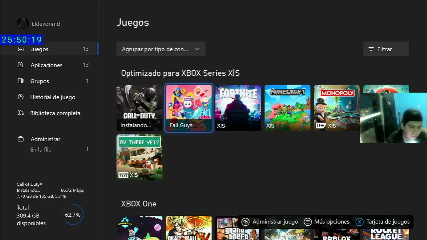Click the Grupos count 1
Viewport: 427px width, 240px height.
click(x=87, y=81)
